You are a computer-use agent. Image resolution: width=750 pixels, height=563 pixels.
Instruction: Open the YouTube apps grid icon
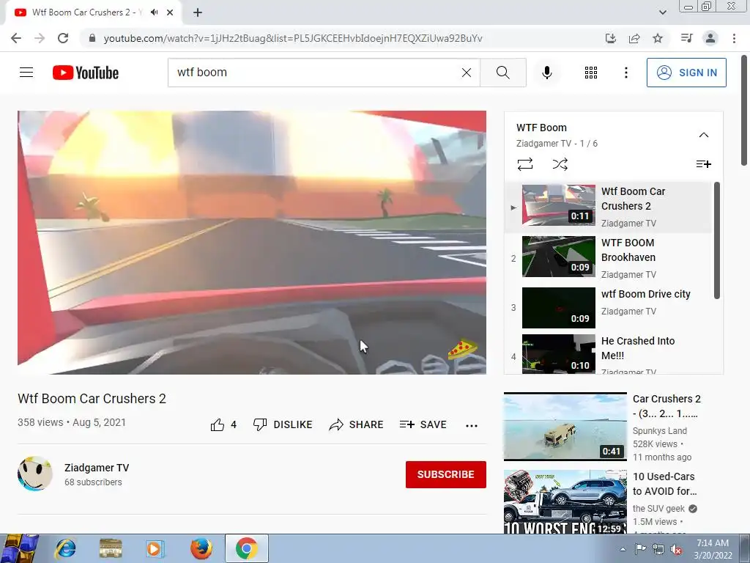(x=591, y=73)
